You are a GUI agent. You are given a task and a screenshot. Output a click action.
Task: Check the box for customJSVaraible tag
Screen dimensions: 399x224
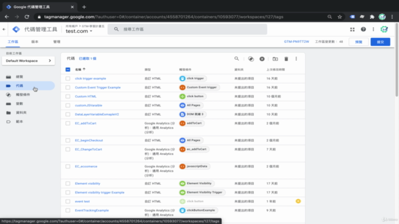click(68, 105)
